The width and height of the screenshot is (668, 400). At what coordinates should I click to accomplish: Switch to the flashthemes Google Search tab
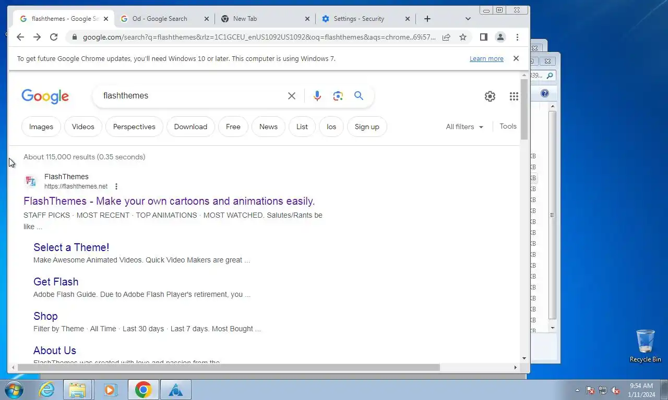64,19
